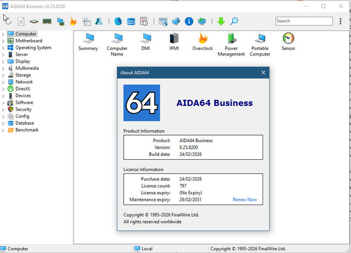Click version value 8.25.8200 in dialog
Image resolution: width=351 pixels, height=253 pixels.
coord(188,148)
